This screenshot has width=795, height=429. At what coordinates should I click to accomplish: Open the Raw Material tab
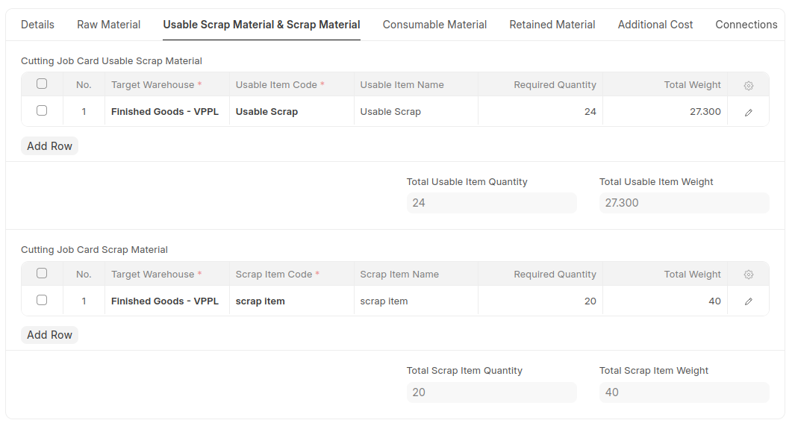pyautogui.click(x=108, y=25)
